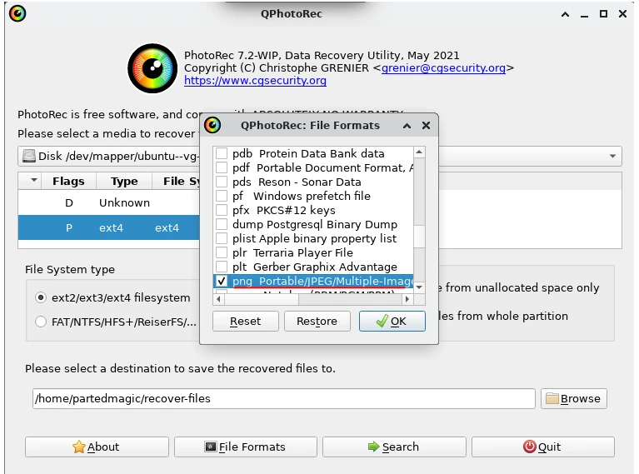The width and height of the screenshot is (639, 474).
Task: Click the star icon on About button
Action: pos(79,447)
